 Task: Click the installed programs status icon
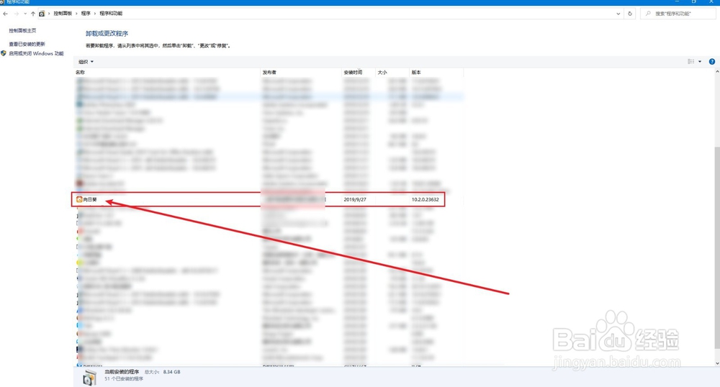pos(89,378)
